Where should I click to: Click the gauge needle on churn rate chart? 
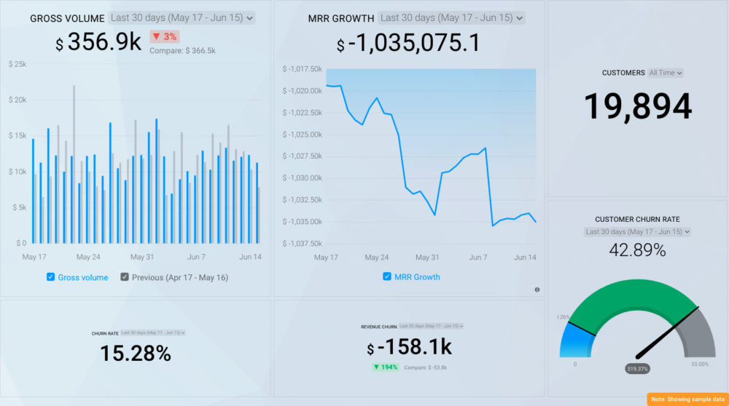tap(667, 333)
